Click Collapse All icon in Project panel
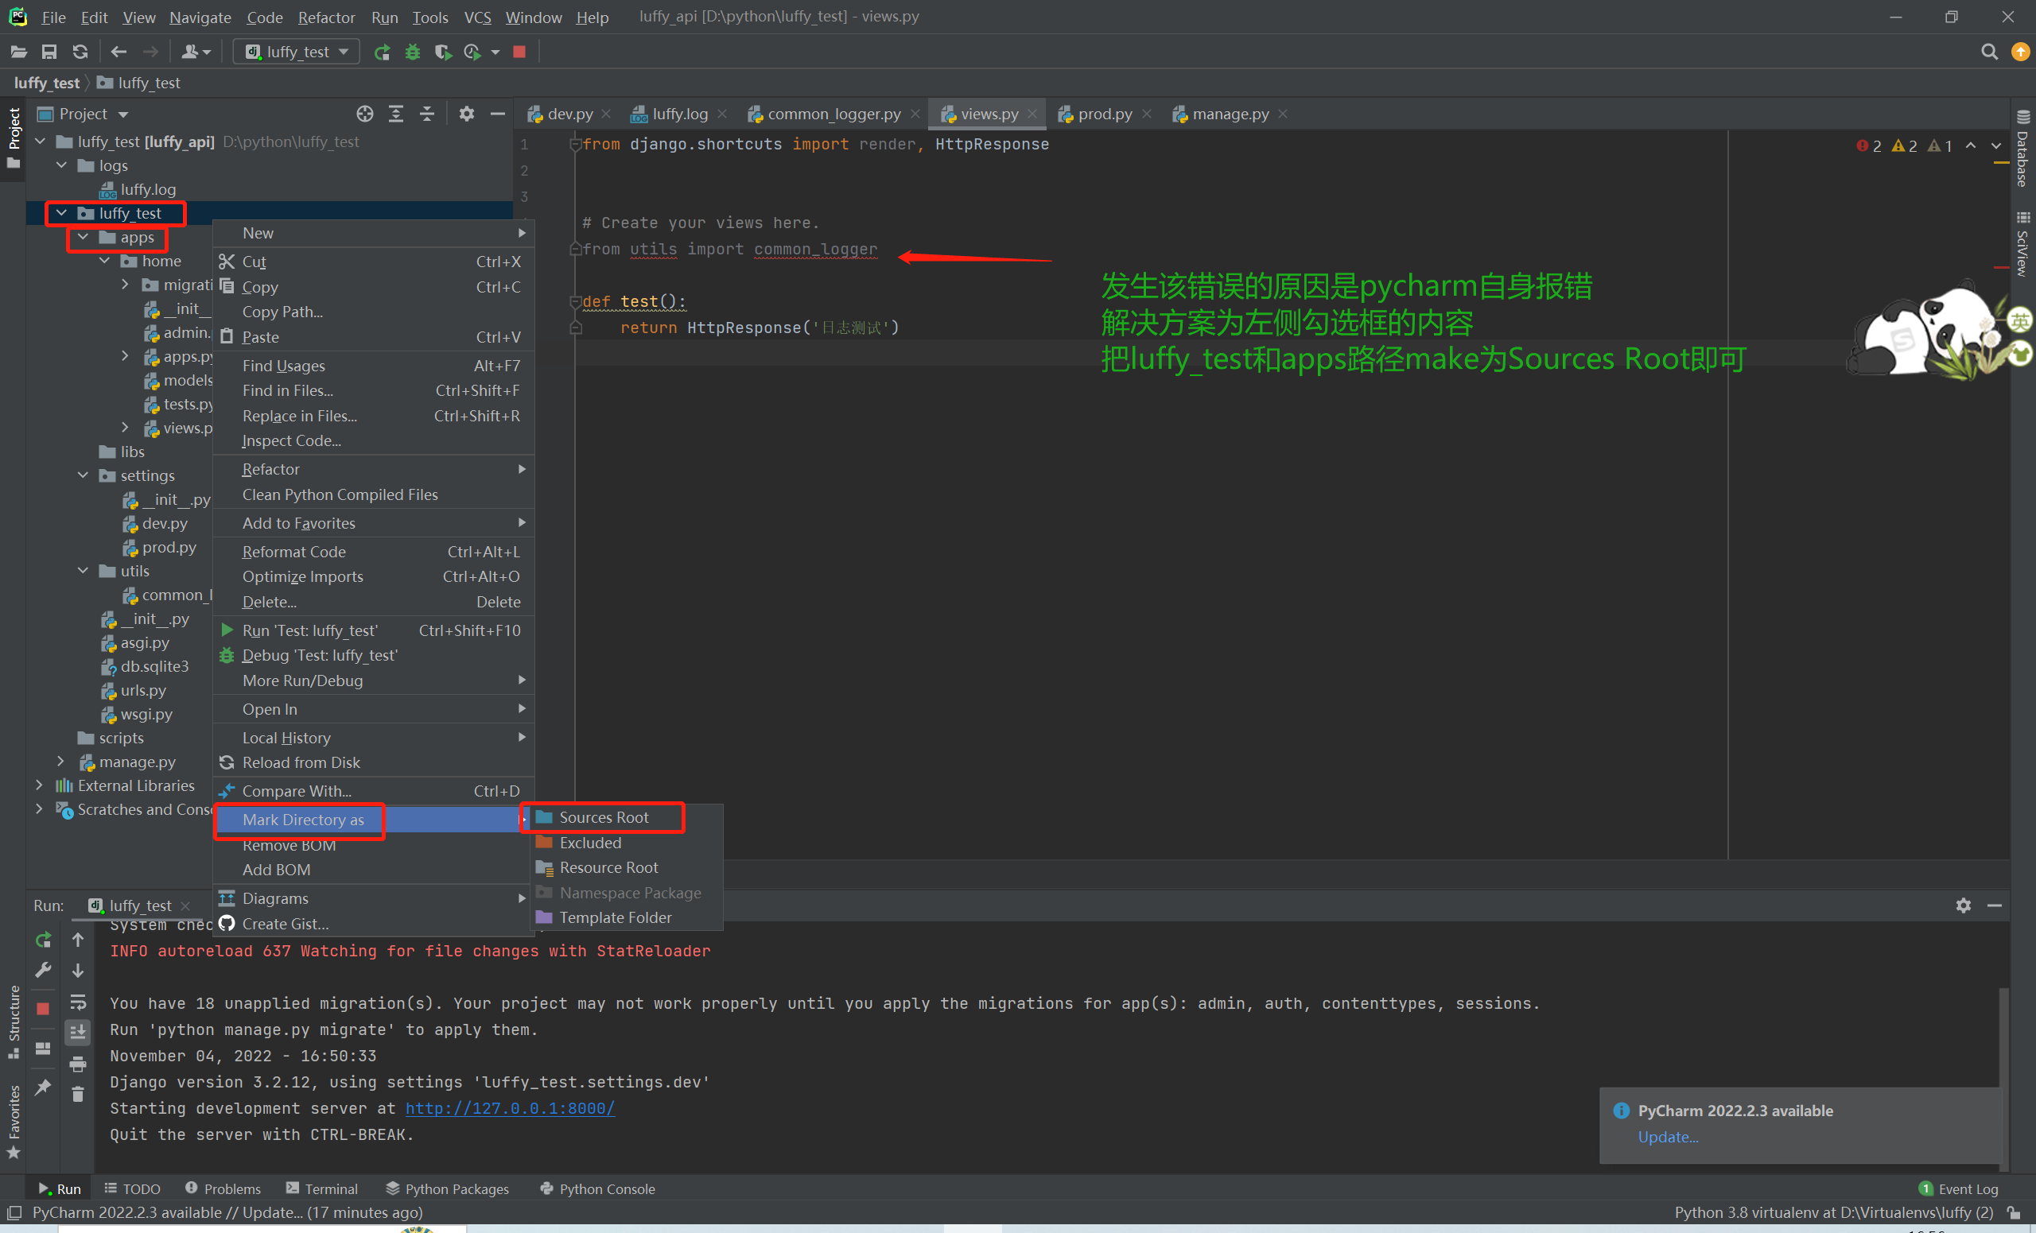 point(427,114)
